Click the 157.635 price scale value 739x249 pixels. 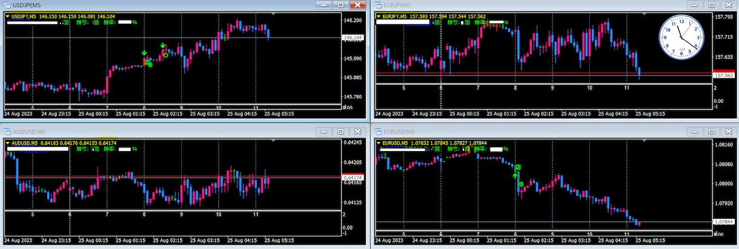click(x=724, y=57)
